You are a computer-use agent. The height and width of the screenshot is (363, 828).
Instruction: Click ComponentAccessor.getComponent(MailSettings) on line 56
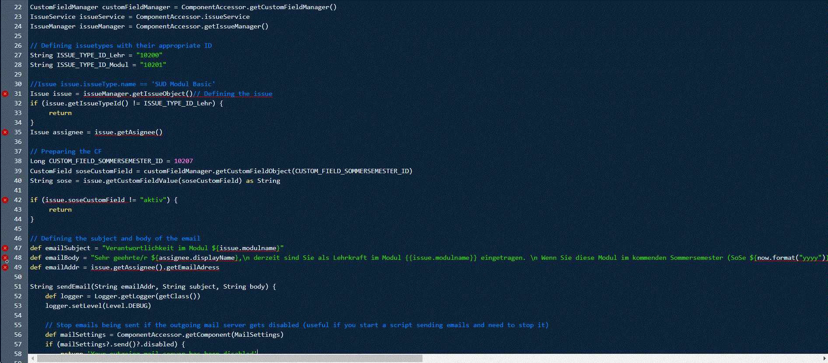200,335
